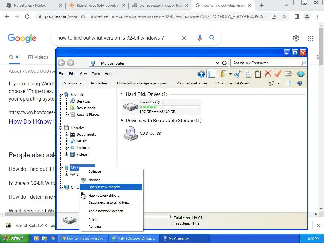
Task: Expand the Documents library node
Action: (x=66, y=134)
